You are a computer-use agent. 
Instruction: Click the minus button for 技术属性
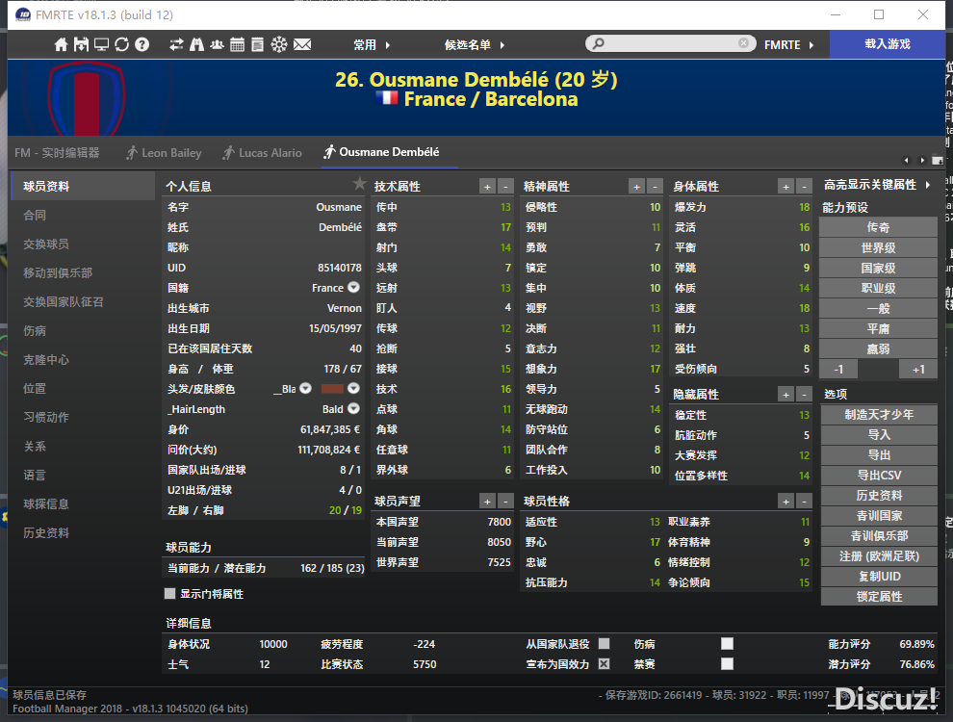505,187
